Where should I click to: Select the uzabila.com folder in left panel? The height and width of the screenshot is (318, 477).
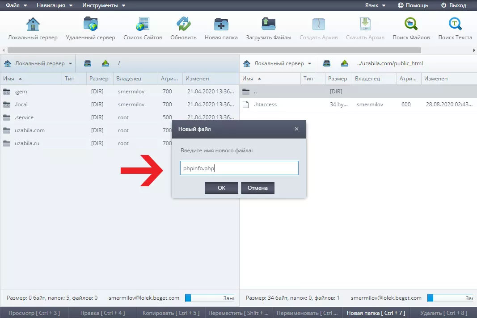[x=30, y=130]
